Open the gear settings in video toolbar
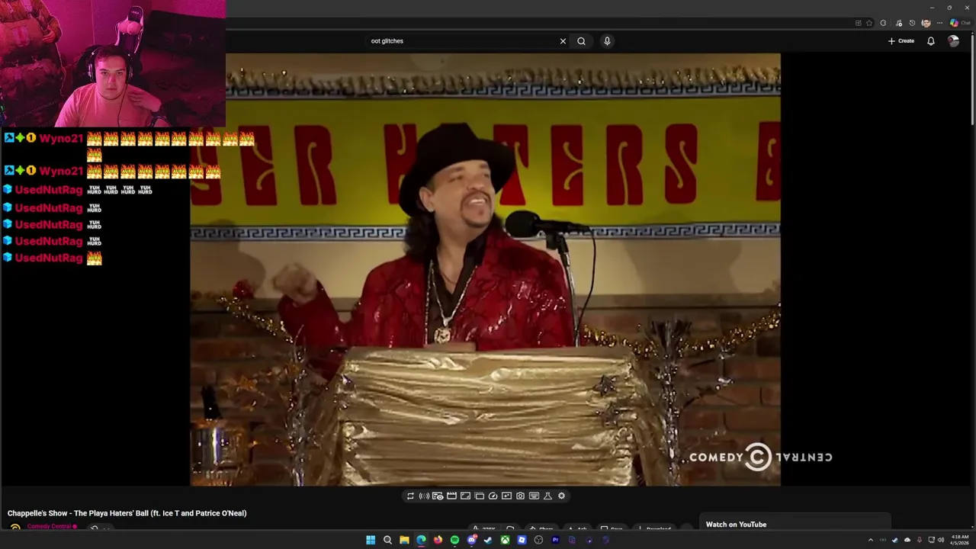 click(x=561, y=496)
